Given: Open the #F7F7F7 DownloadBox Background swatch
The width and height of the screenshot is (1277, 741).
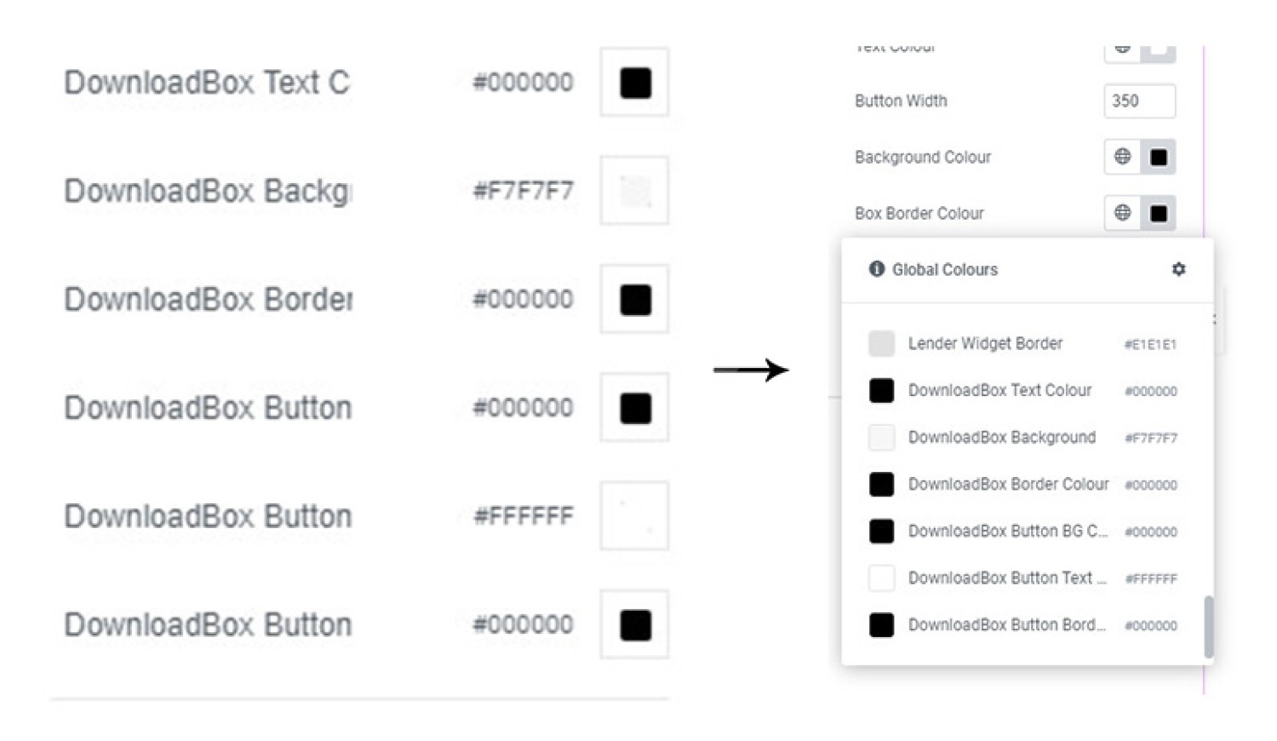Looking at the screenshot, I should [x=634, y=191].
